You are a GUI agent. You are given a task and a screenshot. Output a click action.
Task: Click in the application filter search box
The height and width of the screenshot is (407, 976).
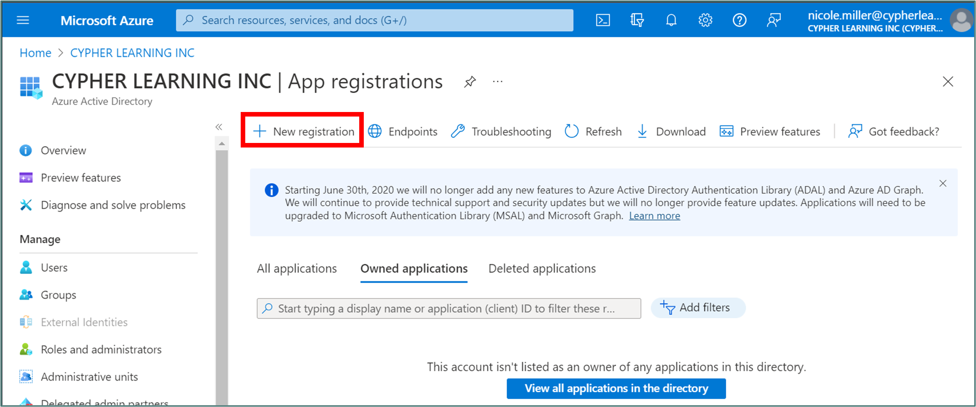tap(449, 309)
